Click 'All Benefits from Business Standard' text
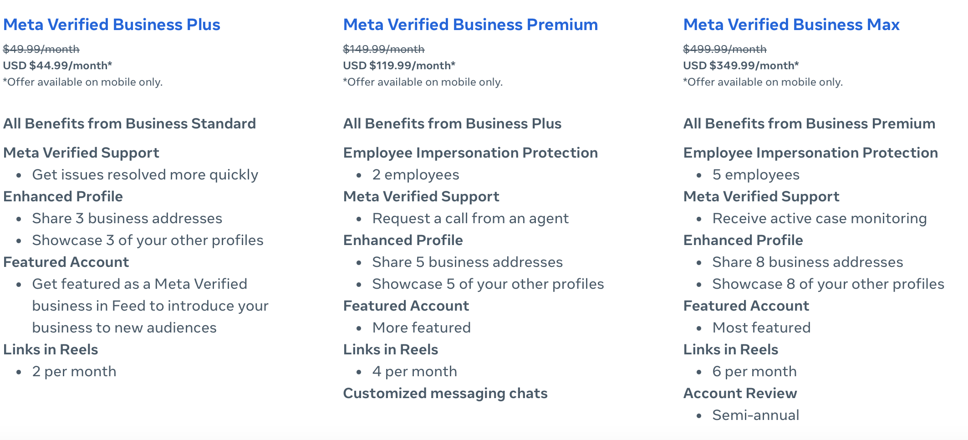The width and height of the screenshot is (968, 440). pos(130,123)
